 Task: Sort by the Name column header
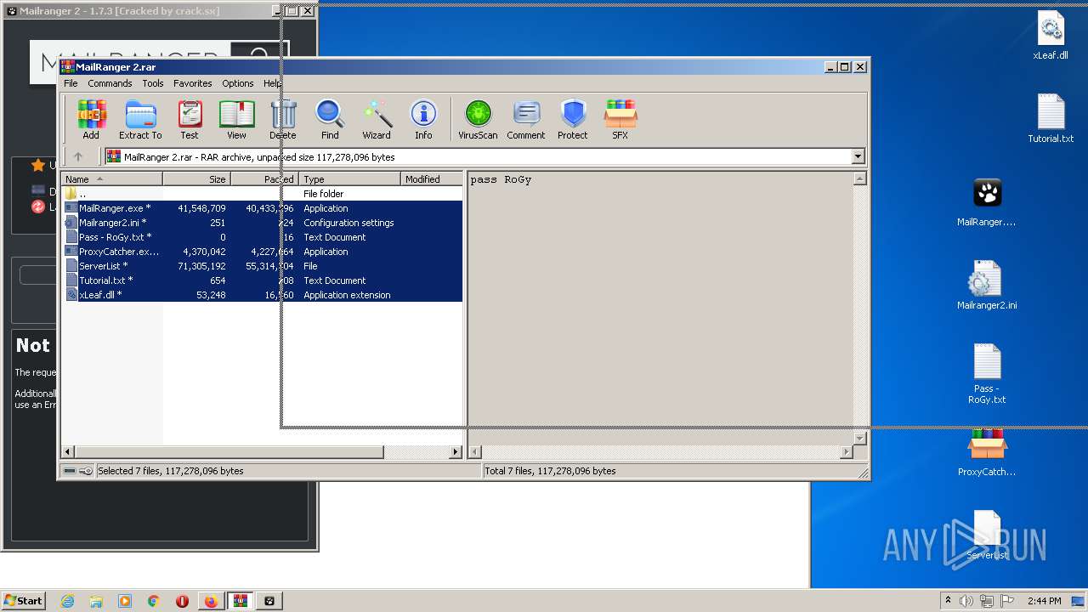pyautogui.click(x=111, y=179)
